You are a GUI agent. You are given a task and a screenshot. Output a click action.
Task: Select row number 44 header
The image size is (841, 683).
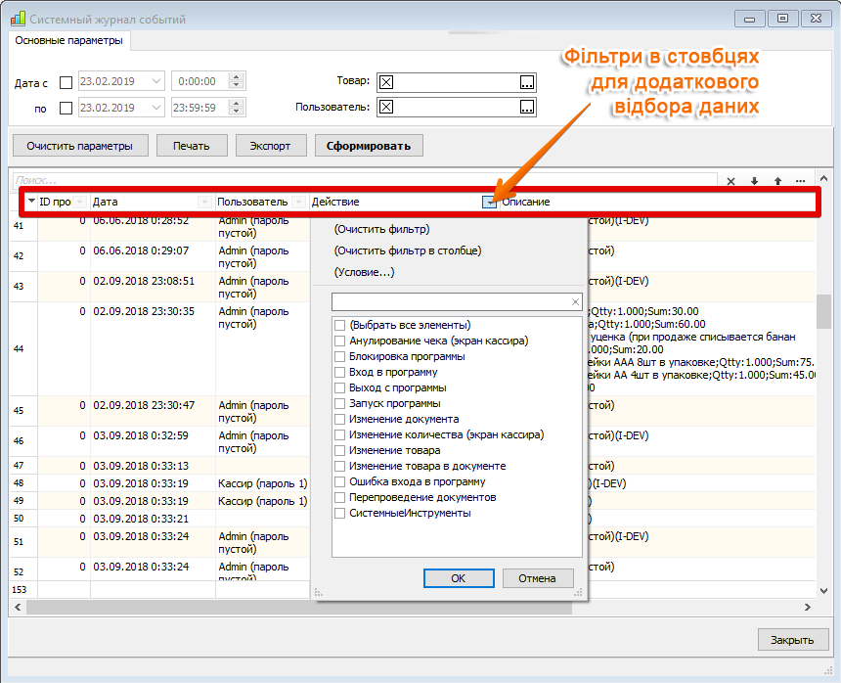click(23, 349)
